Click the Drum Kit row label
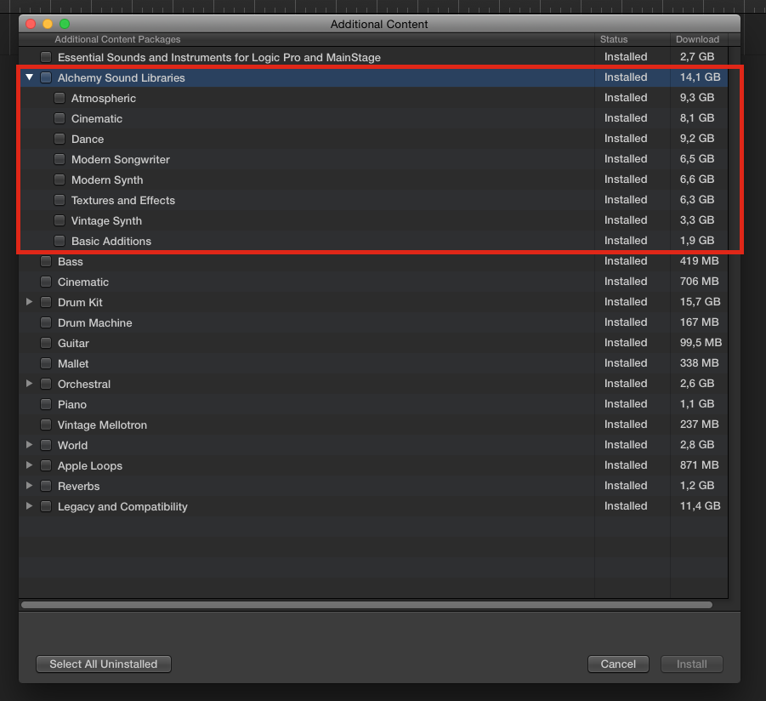 [80, 303]
